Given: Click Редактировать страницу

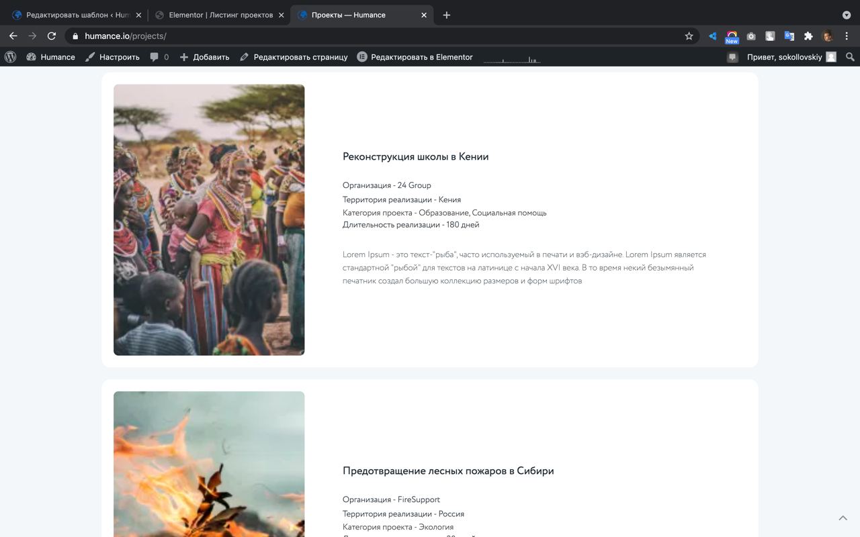Looking at the screenshot, I should [x=294, y=57].
